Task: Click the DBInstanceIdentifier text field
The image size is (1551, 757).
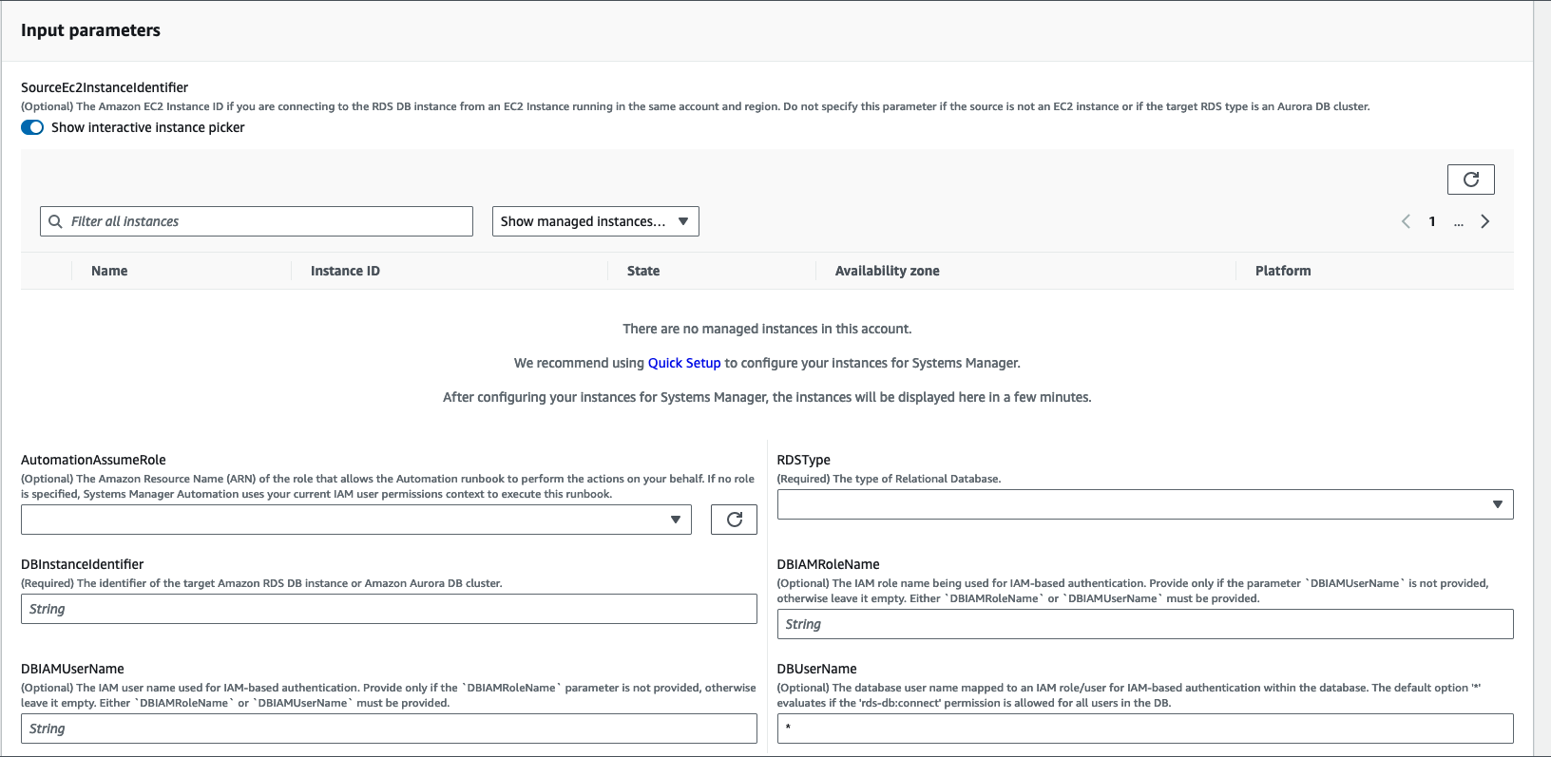Action: pos(388,608)
